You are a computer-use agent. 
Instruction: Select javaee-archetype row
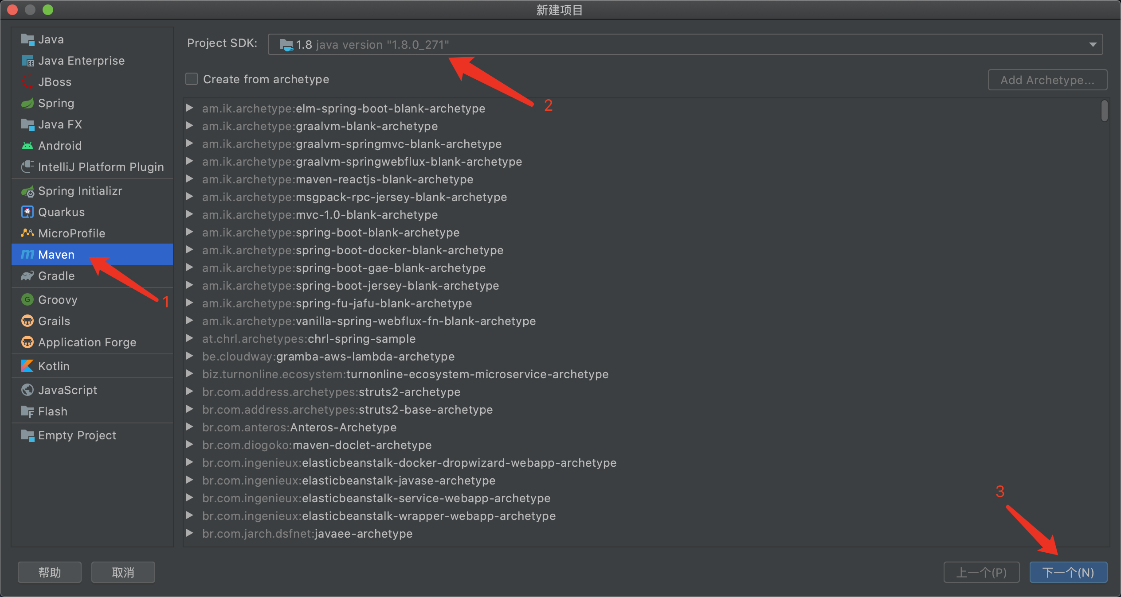646,534
